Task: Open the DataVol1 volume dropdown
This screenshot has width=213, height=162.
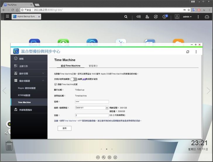Action: [x=92, y=108]
